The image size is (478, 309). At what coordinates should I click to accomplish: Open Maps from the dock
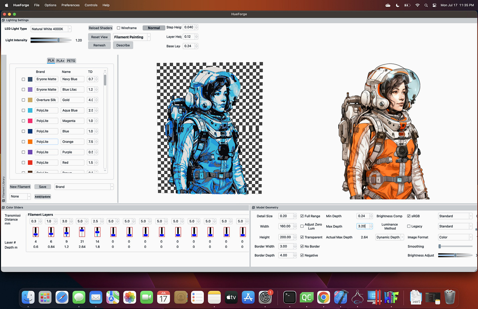point(113,297)
